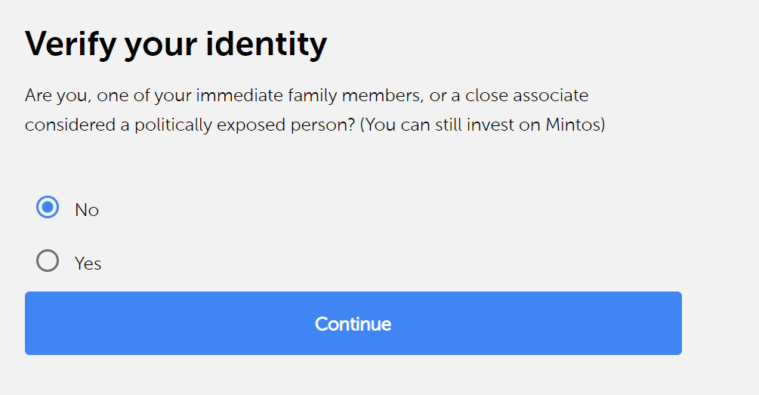
Task: Click the "Verify your identity" heading
Action: [x=176, y=45]
